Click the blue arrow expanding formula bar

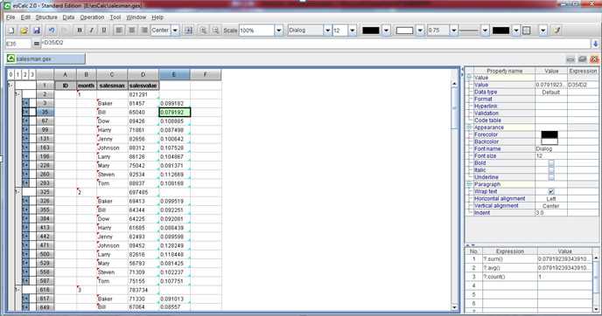coord(596,44)
